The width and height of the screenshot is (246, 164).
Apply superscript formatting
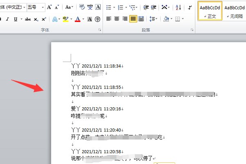click(x=44, y=19)
